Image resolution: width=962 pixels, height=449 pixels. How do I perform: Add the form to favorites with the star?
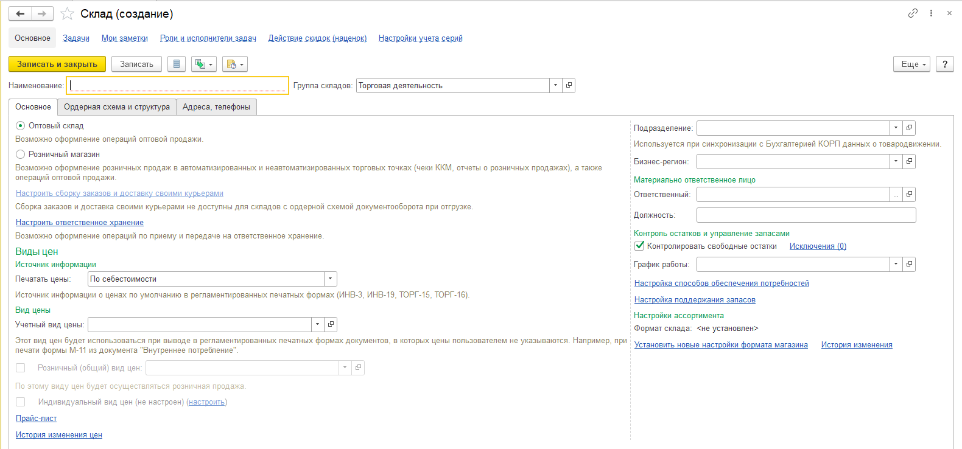coord(67,13)
